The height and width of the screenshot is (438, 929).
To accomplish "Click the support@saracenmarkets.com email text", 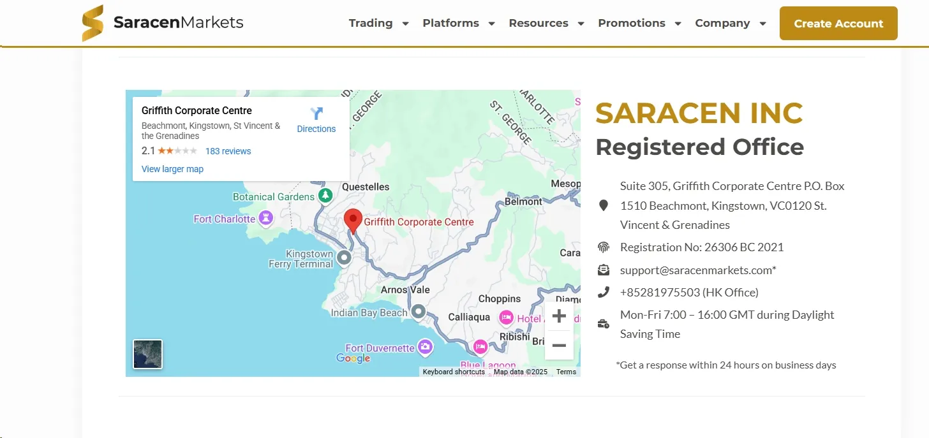I will click(x=698, y=270).
